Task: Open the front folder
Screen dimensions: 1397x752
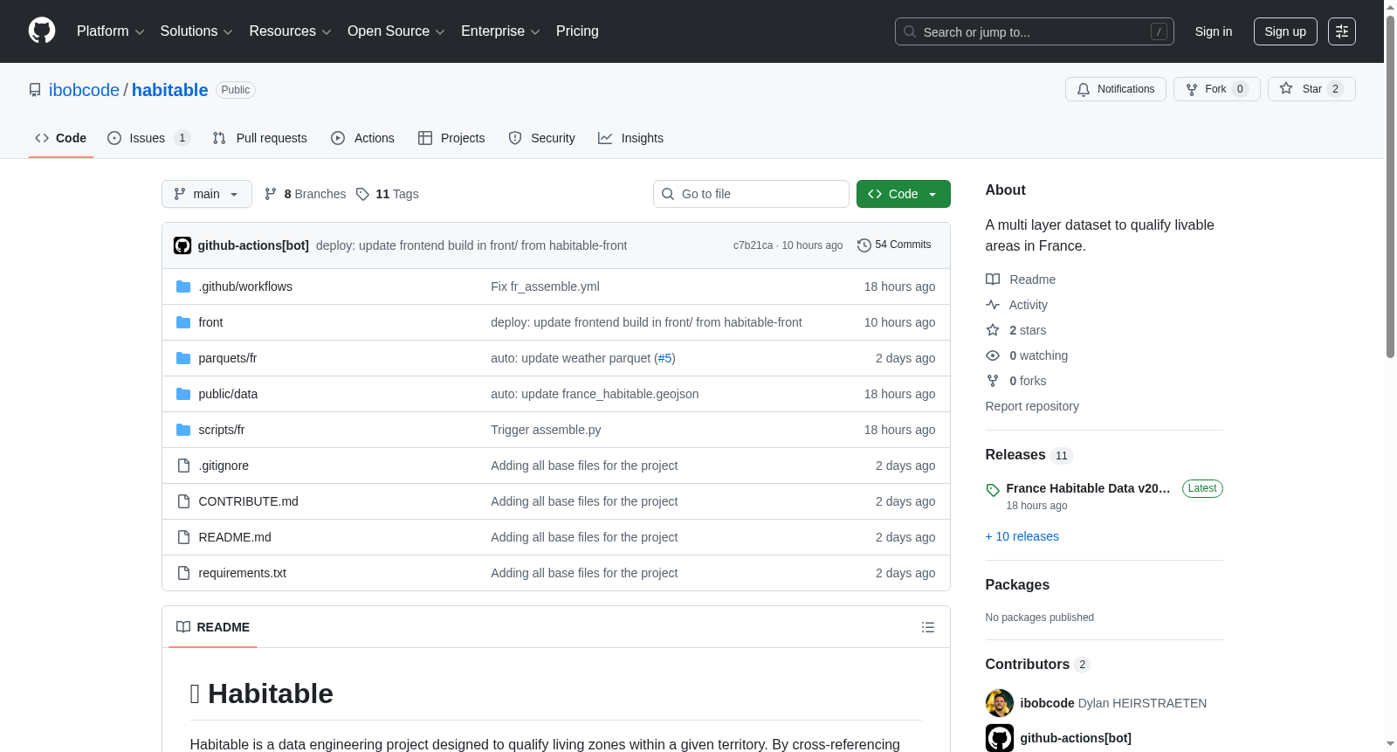Action: tap(210, 322)
